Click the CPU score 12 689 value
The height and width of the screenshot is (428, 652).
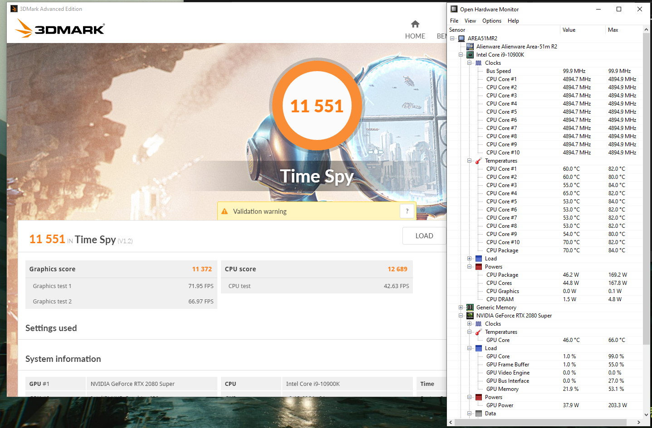[x=397, y=269]
